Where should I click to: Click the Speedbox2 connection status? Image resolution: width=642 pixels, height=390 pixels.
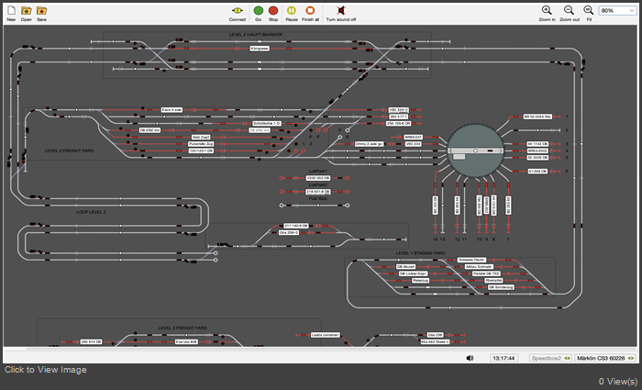tap(548, 358)
